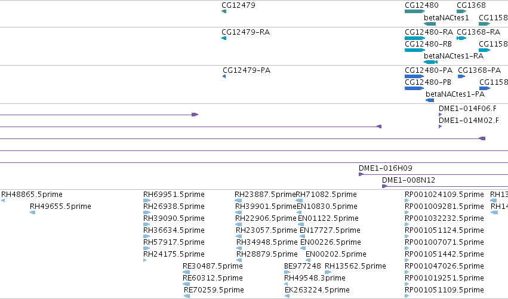Select the RH26938.5prime EST glyph
Viewport: 508px width, 299px height.
pyautogui.click(x=147, y=212)
